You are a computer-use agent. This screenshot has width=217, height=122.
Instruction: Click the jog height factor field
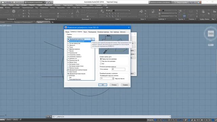pyautogui.click(x=106, y=78)
